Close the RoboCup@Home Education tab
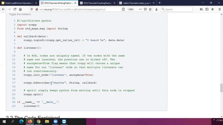 tap(36, 3)
